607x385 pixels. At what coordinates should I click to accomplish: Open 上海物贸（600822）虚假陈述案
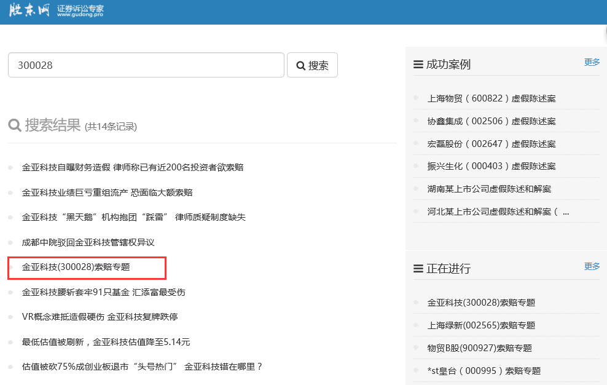click(491, 98)
